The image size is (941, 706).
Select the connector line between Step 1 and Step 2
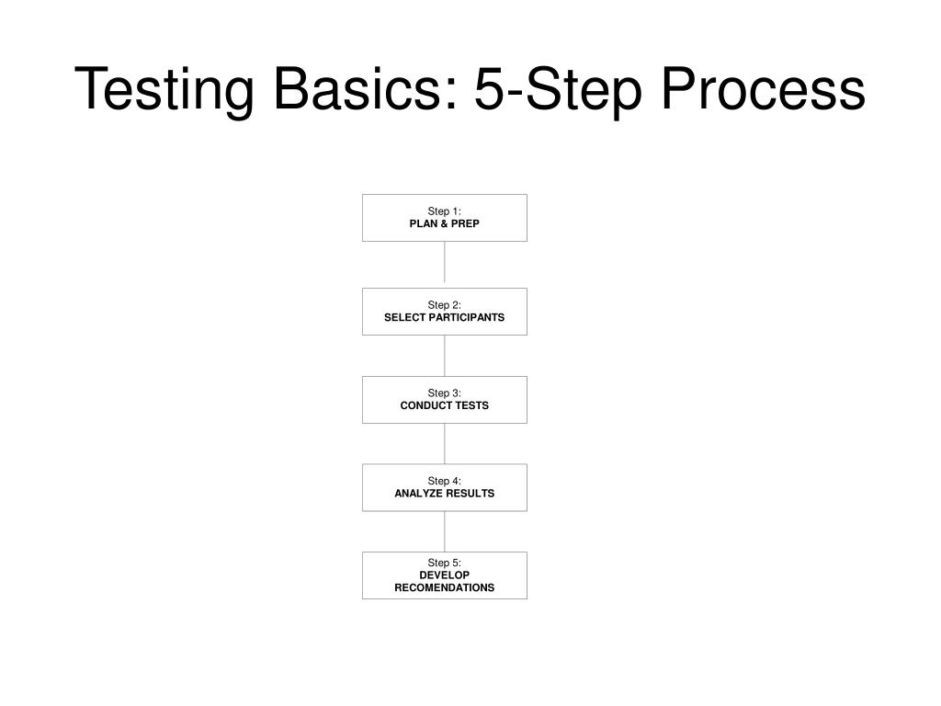[445, 264]
